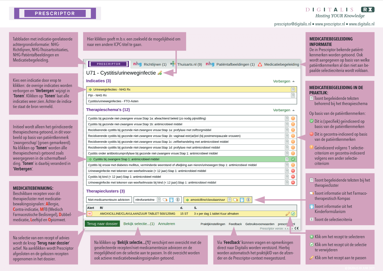Open the Medicatiebegeleiding tab

click(281, 64)
